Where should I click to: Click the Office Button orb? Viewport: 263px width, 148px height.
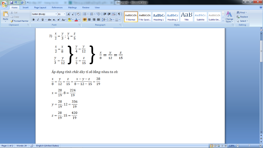tap(4, 4)
